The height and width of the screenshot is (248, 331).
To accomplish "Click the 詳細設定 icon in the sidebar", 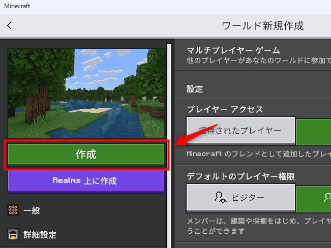I will tap(13, 235).
